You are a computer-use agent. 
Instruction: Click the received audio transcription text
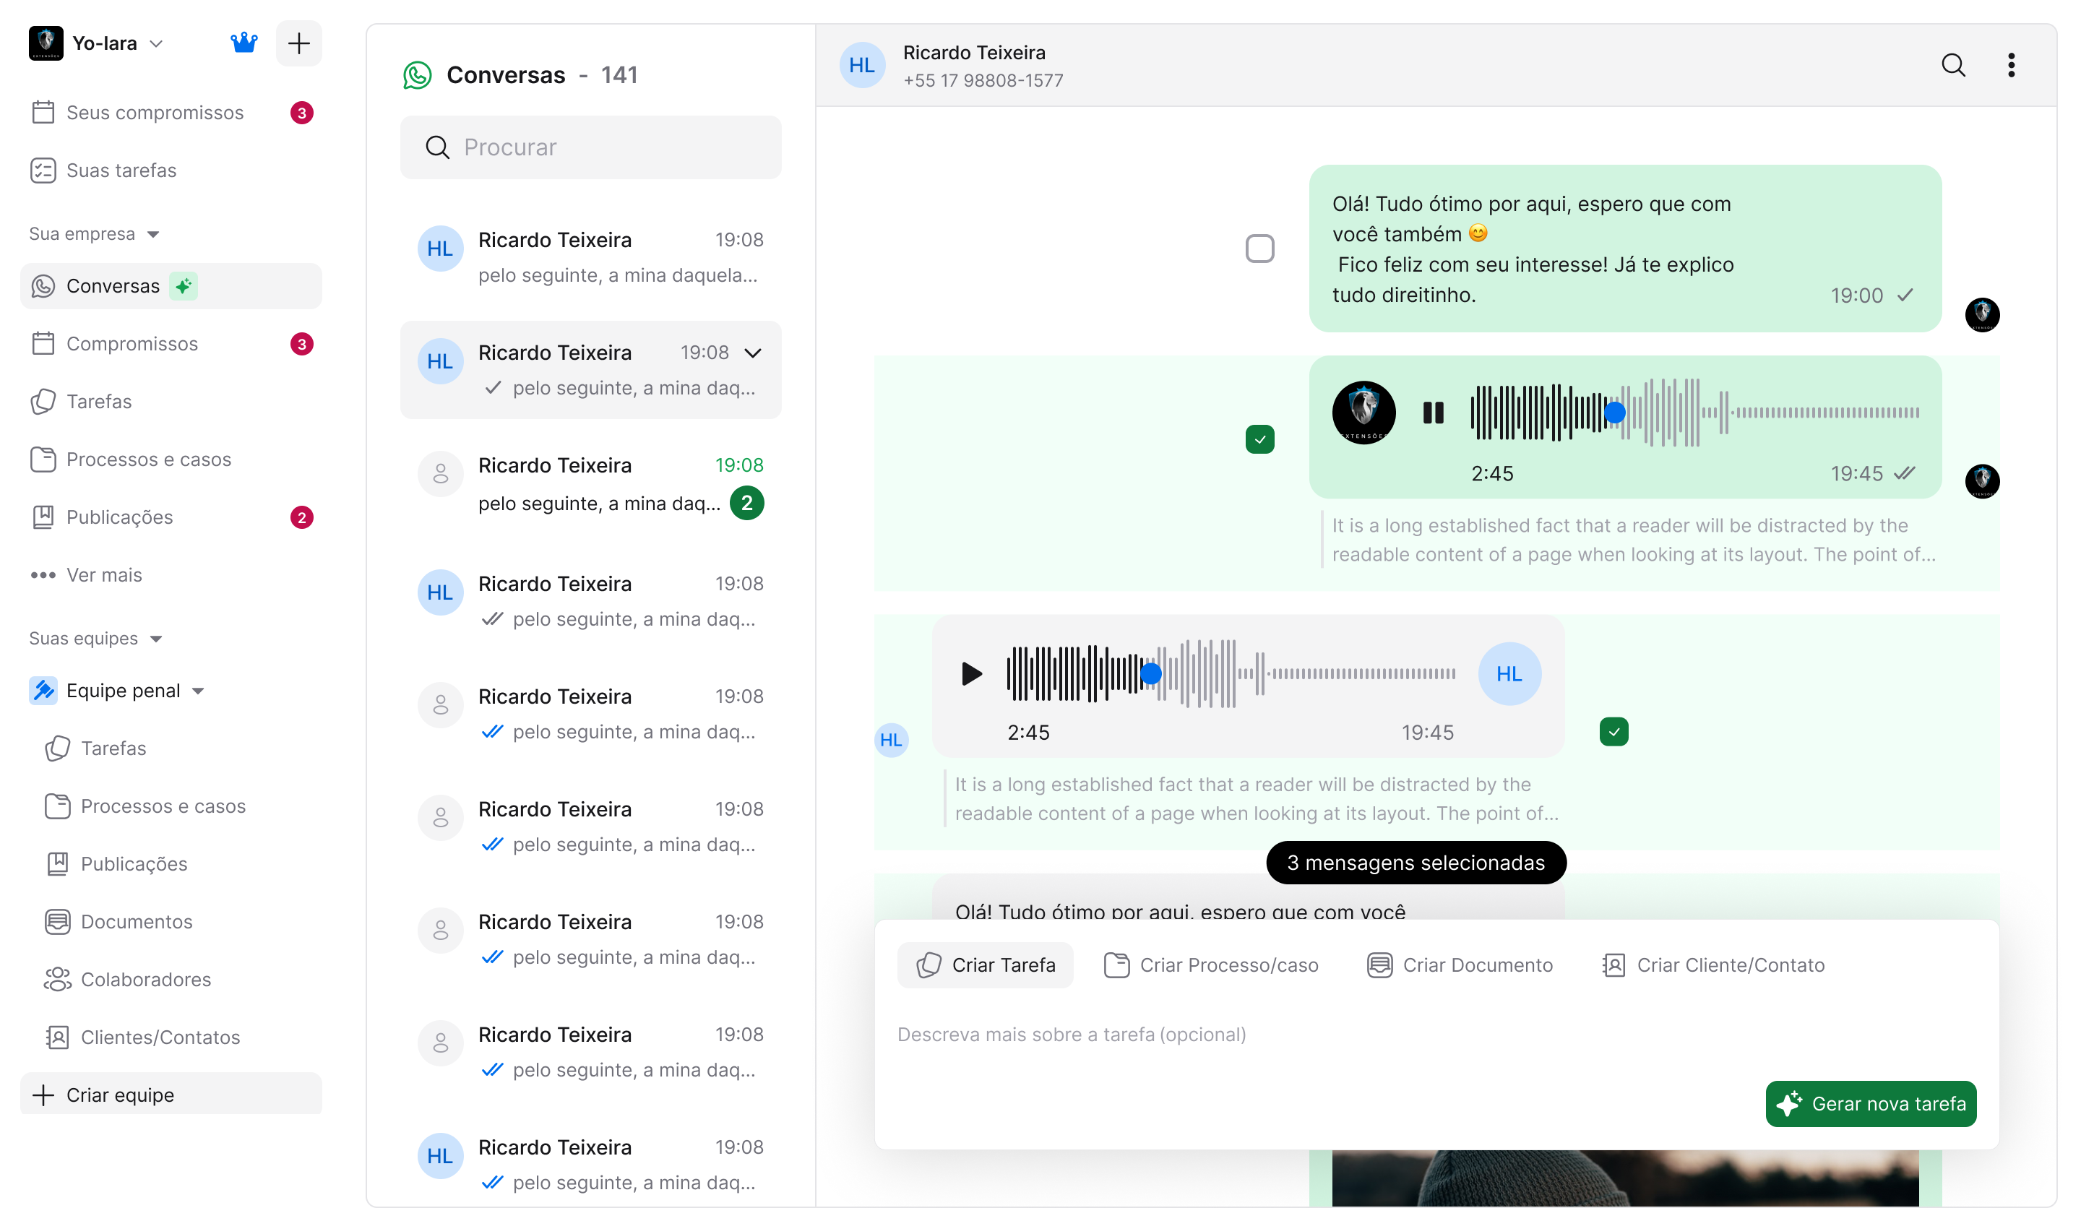1256,799
